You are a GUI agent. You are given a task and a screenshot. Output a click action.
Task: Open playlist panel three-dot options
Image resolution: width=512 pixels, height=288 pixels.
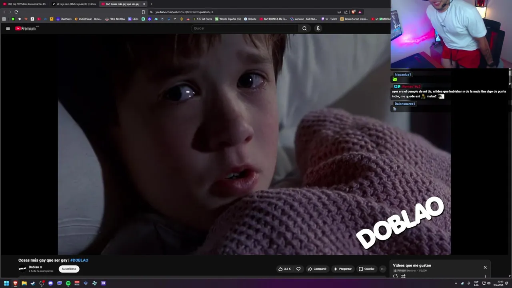pos(485,276)
